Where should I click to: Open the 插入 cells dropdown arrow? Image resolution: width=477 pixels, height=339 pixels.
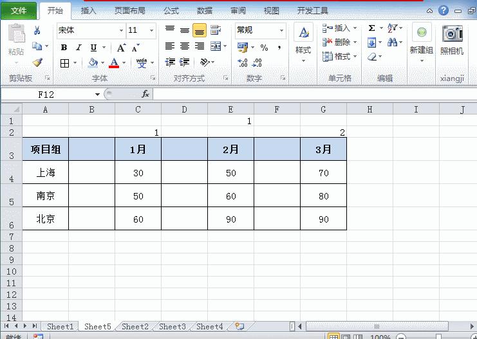pyautogui.click(x=355, y=28)
